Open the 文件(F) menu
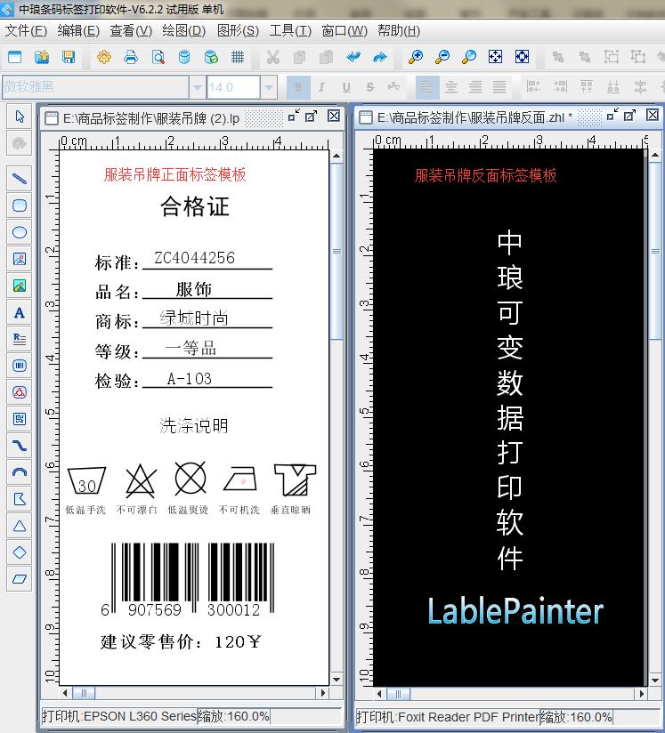This screenshot has width=665, height=733. [x=26, y=30]
